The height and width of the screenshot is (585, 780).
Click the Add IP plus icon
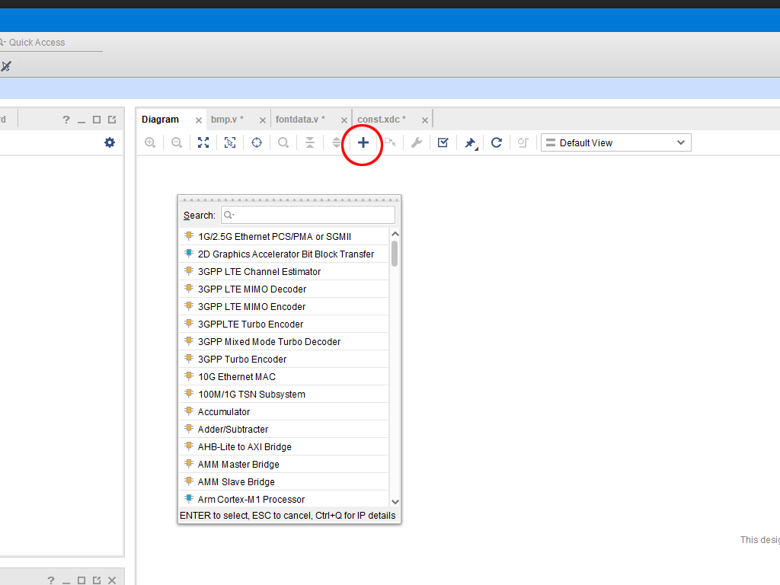(363, 142)
